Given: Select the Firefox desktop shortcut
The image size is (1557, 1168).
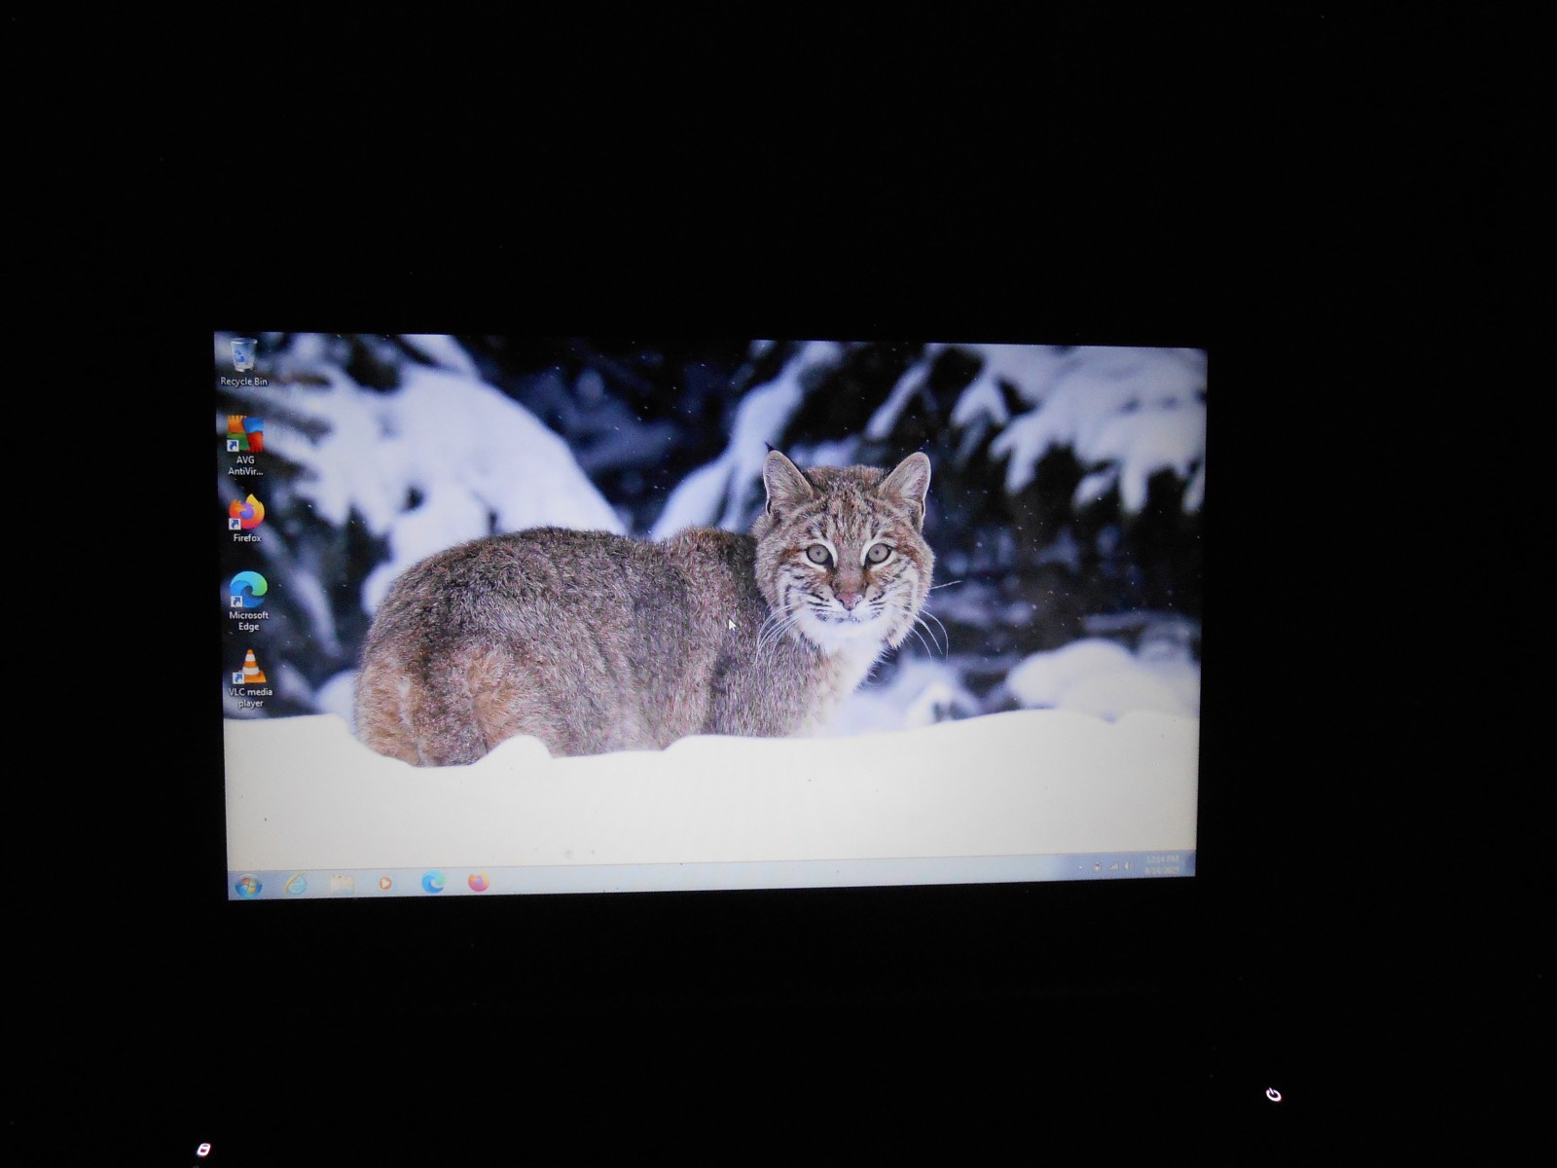Looking at the screenshot, I should [x=247, y=519].
